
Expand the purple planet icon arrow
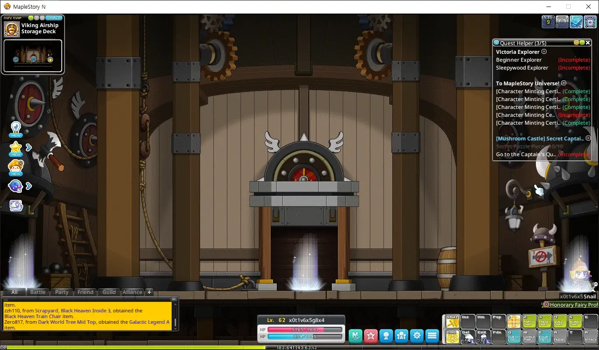(29, 186)
